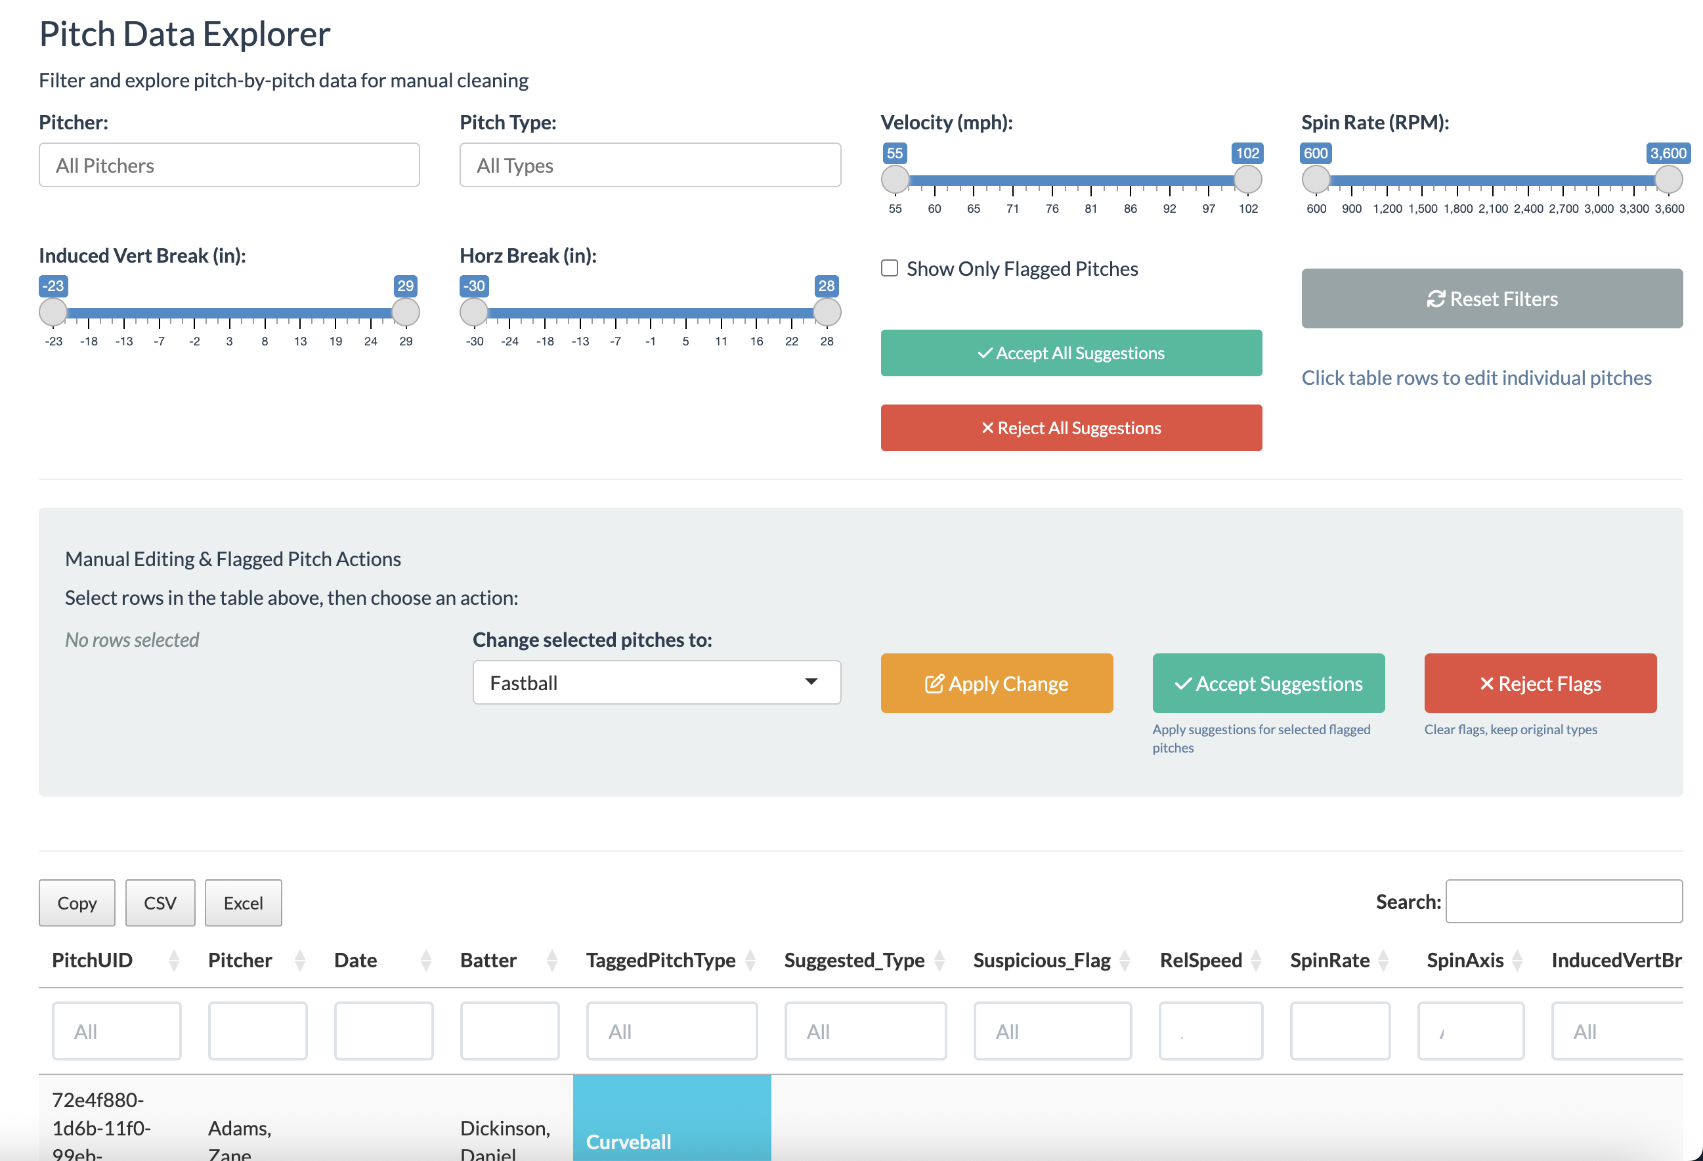Open the Fastball change-pitches-to dropdown
The height and width of the screenshot is (1161, 1703).
click(656, 682)
